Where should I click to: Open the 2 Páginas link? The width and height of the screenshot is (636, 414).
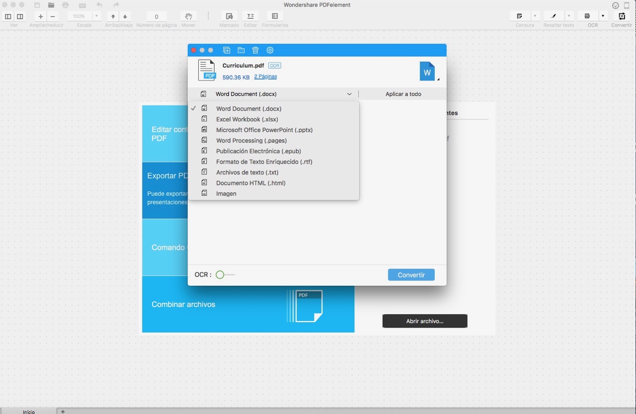tap(265, 77)
